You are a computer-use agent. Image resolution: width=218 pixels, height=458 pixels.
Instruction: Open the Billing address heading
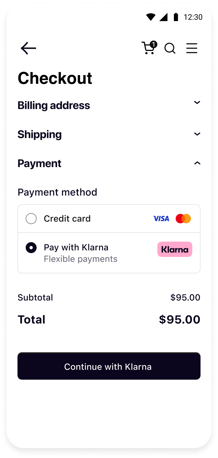54,105
